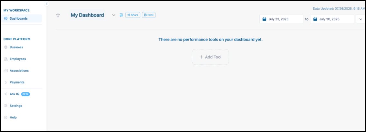Expand the My Dashboard dropdown chevron
The image size is (366, 132).
coord(114,15)
